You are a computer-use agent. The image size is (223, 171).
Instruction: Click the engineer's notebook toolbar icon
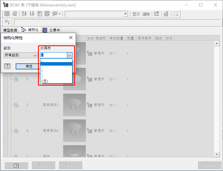pos(14,14)
